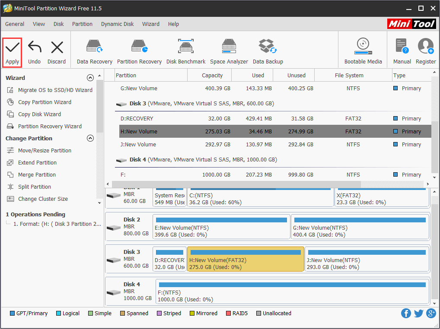Open Partition Recovery Wizard in sidebar

tap(45, 126)
